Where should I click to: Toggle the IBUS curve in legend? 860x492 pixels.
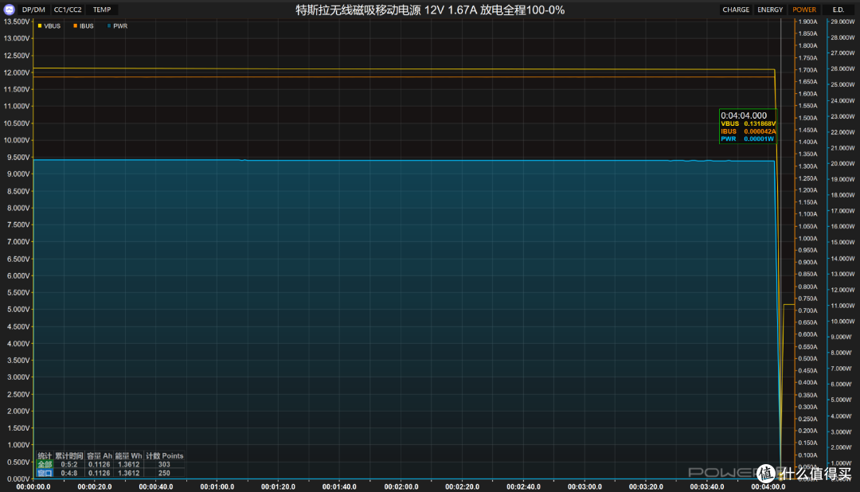pyautogui.click(x=84, y=25)
